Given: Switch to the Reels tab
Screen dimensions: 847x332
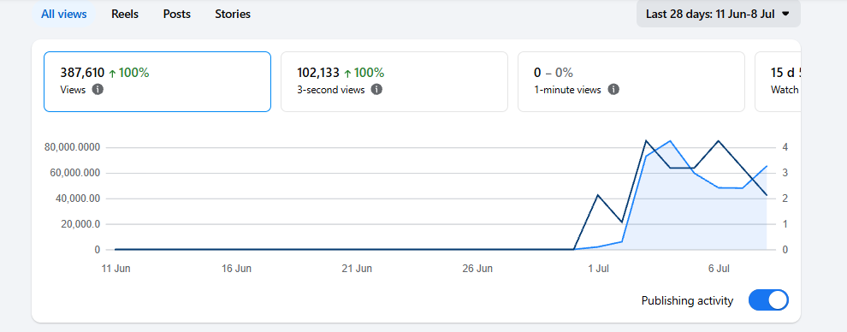Looking at the screenshot, I should point(125,14).
